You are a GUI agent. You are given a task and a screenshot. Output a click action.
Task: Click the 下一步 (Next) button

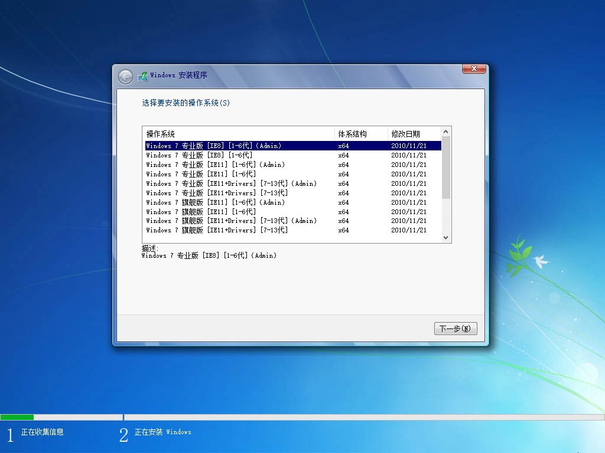pyautogui.click(x=455, y=329)
